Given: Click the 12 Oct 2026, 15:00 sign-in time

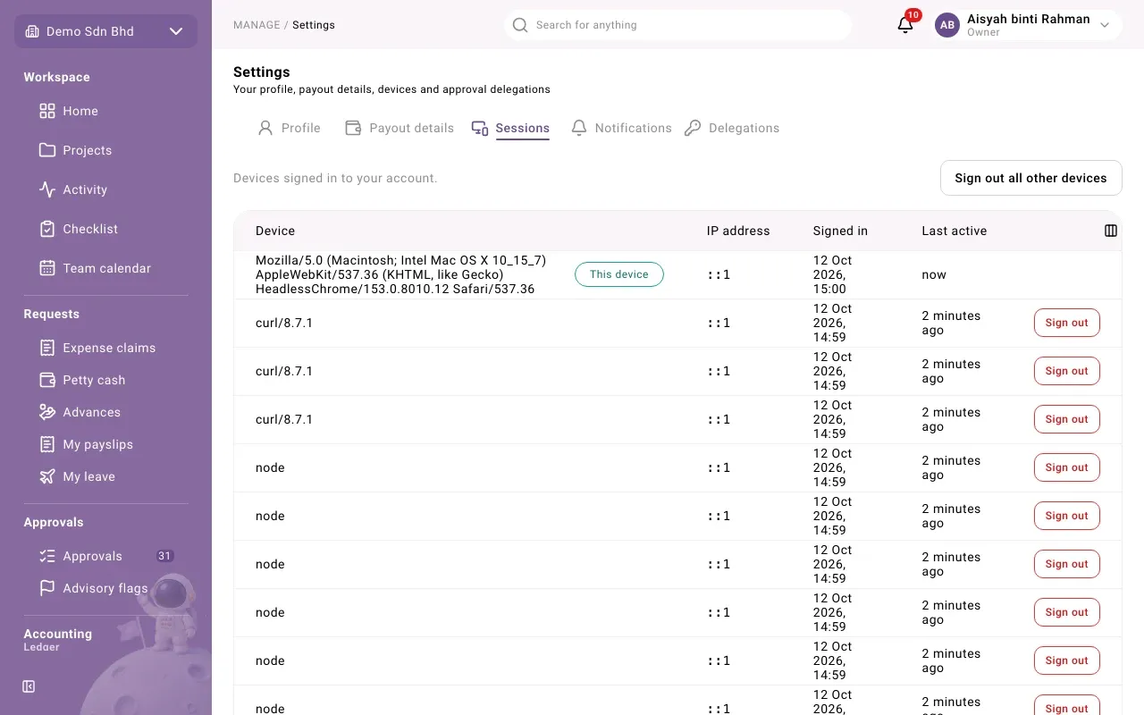Looking at the screenshot, I should coord(833,274).
